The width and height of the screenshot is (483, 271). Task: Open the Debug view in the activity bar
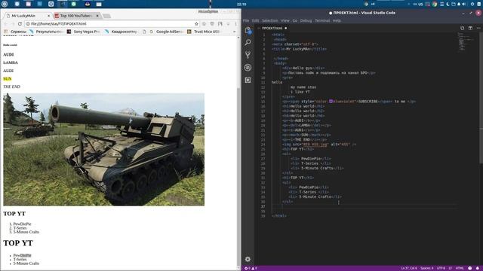(x=248, y=67)
